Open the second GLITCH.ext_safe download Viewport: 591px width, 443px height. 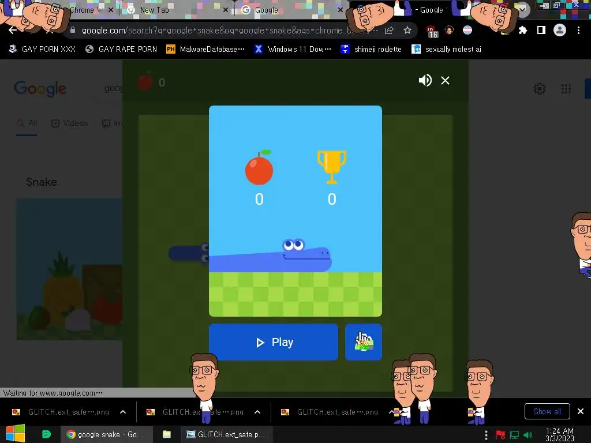click(196, 412)
